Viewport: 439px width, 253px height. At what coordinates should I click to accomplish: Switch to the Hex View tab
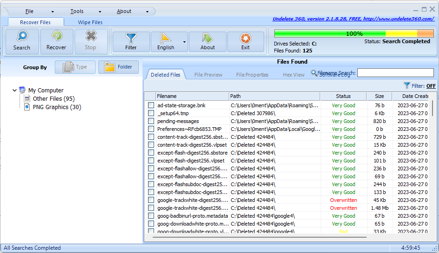pos(294,75)
